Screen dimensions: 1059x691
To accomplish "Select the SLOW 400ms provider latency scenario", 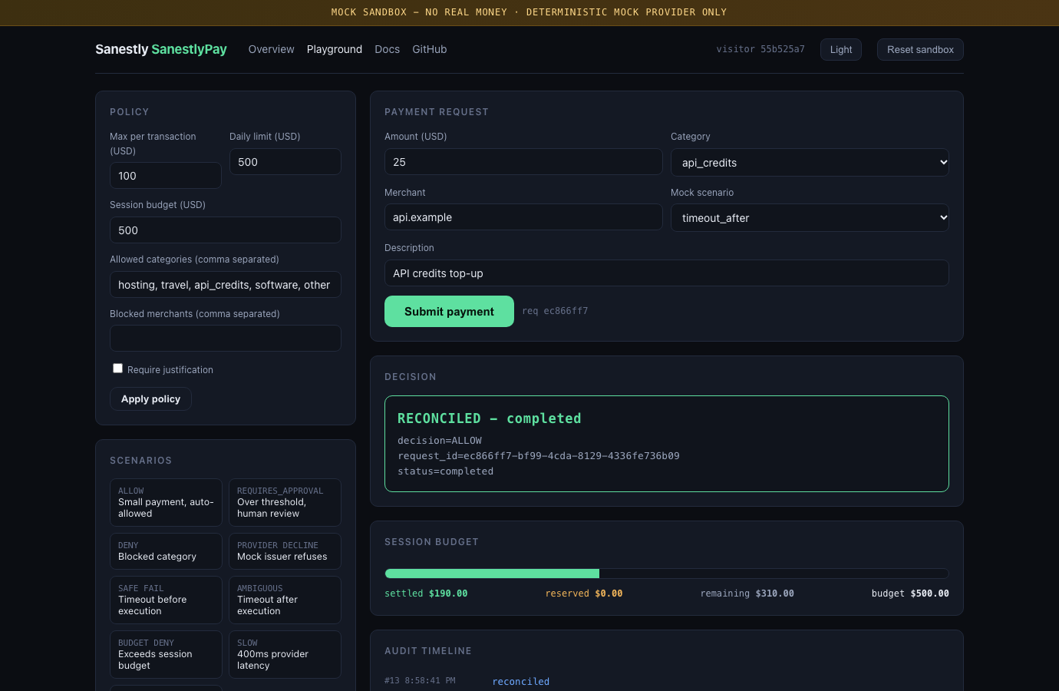I will tap(285, 654).
